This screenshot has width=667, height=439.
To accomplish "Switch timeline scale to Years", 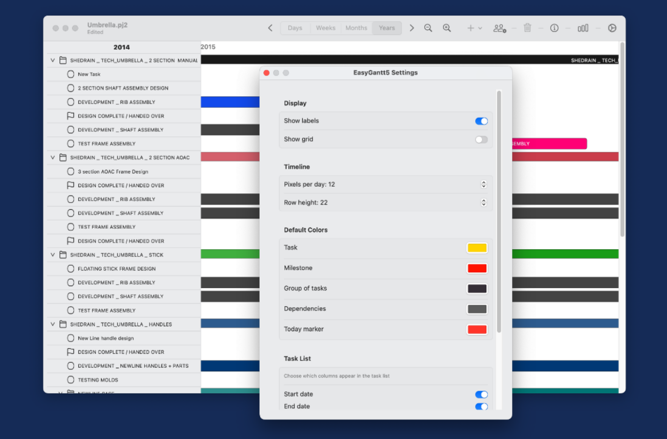I will (387, 28).
